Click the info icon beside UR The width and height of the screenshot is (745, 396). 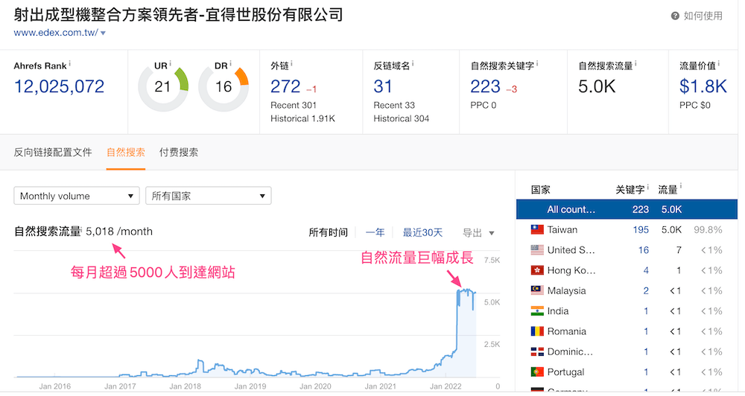click(x=170, y=63)
